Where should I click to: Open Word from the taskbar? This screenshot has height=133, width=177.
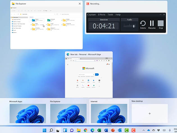pyautogui.click(x=106, y=130)
